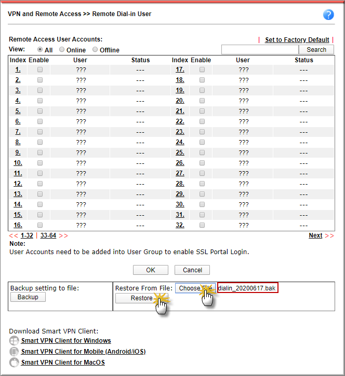Focus the user search input field

click(260, 50)
